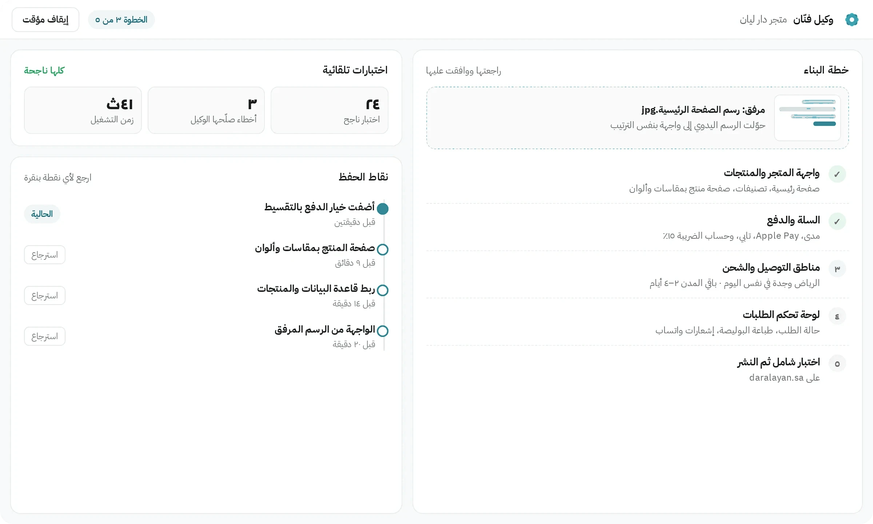Click the راجعتها ووافقت عليها note

click(x=464, y=71)
